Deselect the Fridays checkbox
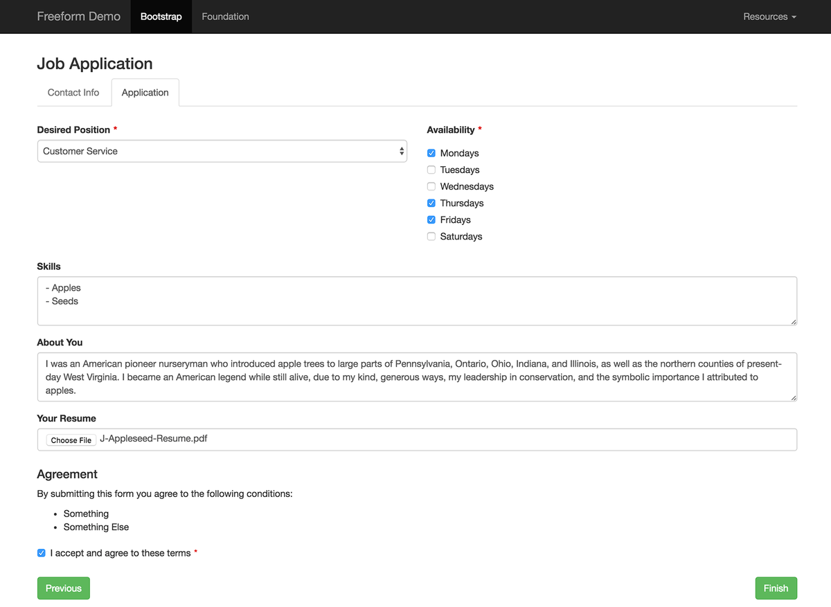831x607 pixels. (x=431, y=219)
